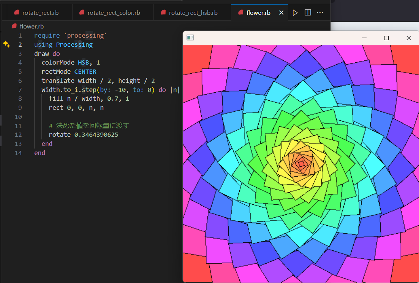Click the 'end' keyword on line 14
Viewport: 419px width, 283px height.
coord(40,153)
